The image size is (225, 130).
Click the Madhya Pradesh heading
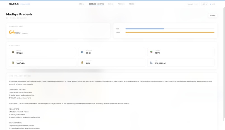click(x=19, y=14)
